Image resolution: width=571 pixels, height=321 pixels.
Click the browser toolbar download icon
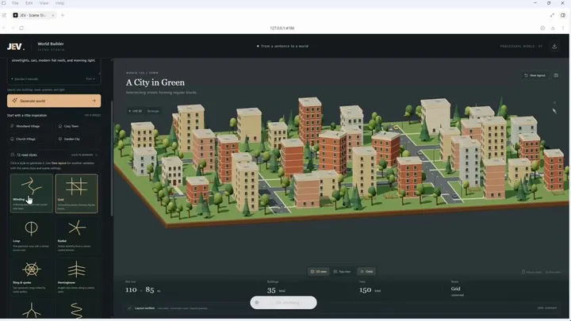click(x=553, y=28)
